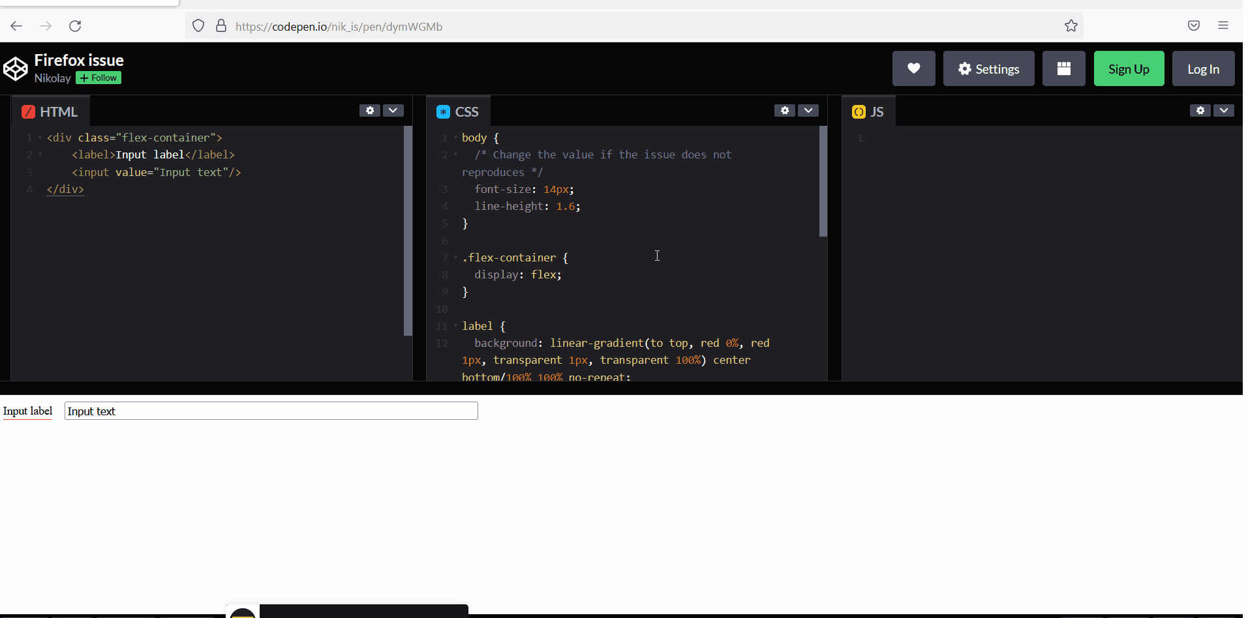
Task: Follow the author Nikolay
Action: coord(98,78)
